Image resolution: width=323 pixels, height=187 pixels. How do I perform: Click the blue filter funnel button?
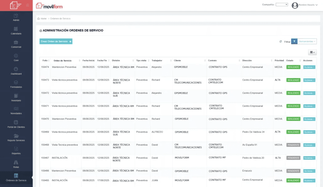click(294, 41)
